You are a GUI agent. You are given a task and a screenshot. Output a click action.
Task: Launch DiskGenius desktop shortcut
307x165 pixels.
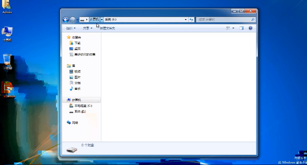point(8,90)
